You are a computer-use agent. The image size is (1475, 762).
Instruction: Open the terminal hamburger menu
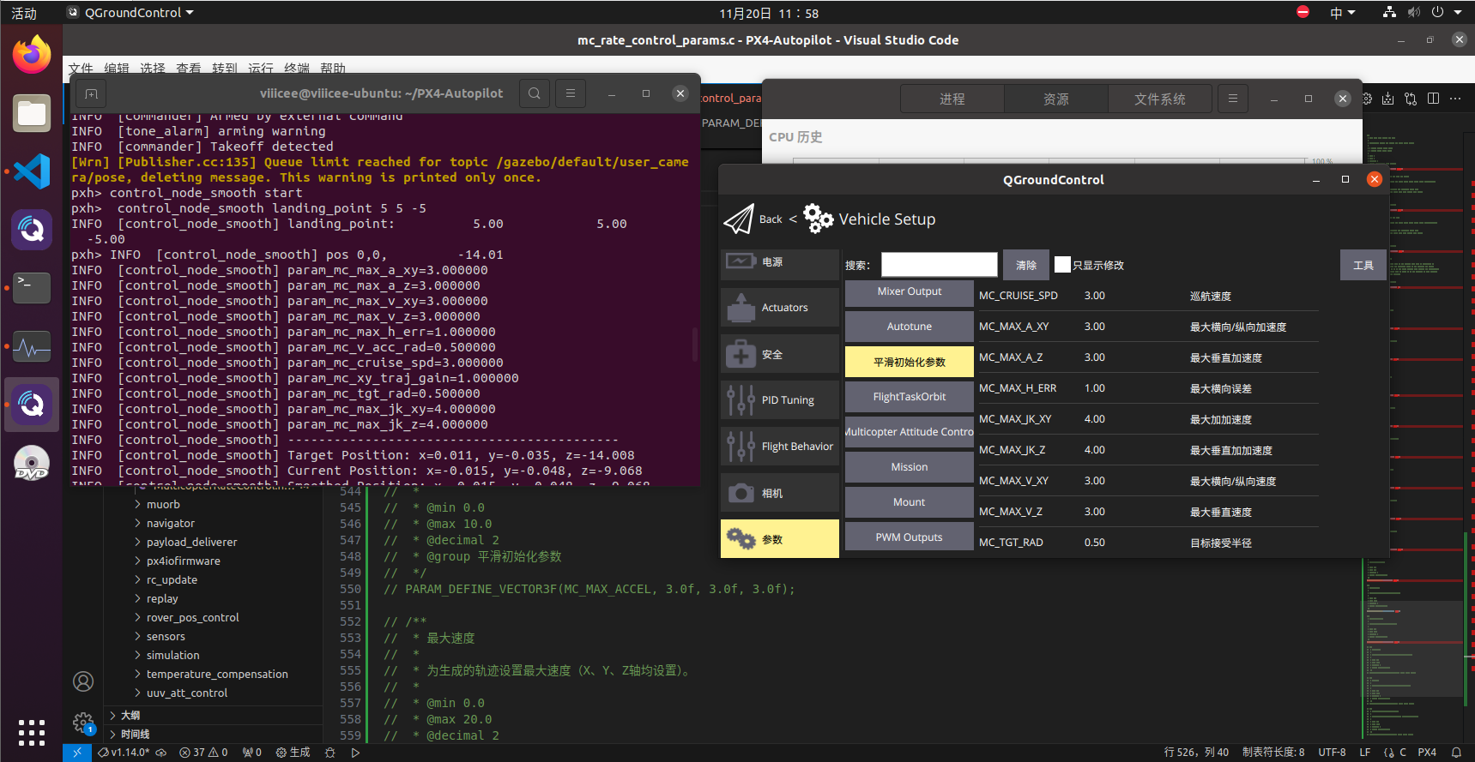click(571, 93)
